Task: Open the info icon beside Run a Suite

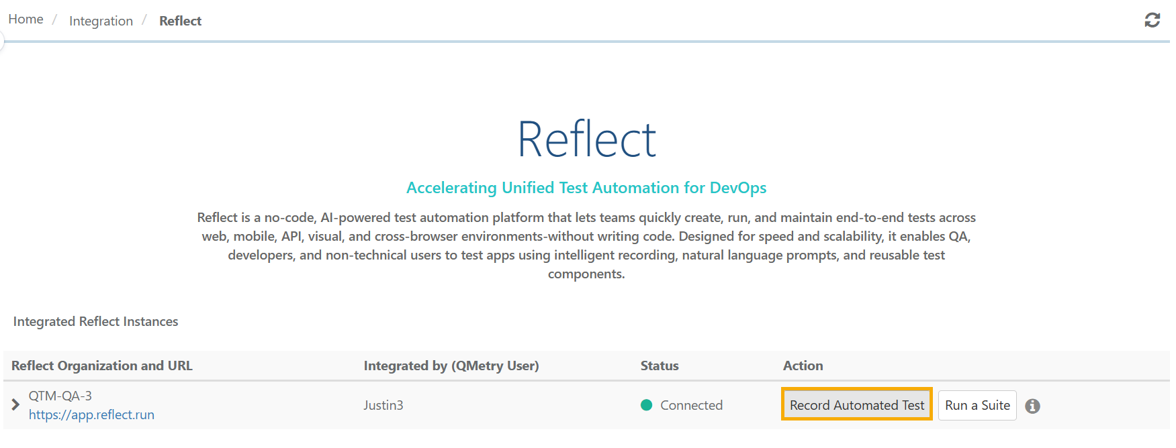Action: tap(1033, 406)
